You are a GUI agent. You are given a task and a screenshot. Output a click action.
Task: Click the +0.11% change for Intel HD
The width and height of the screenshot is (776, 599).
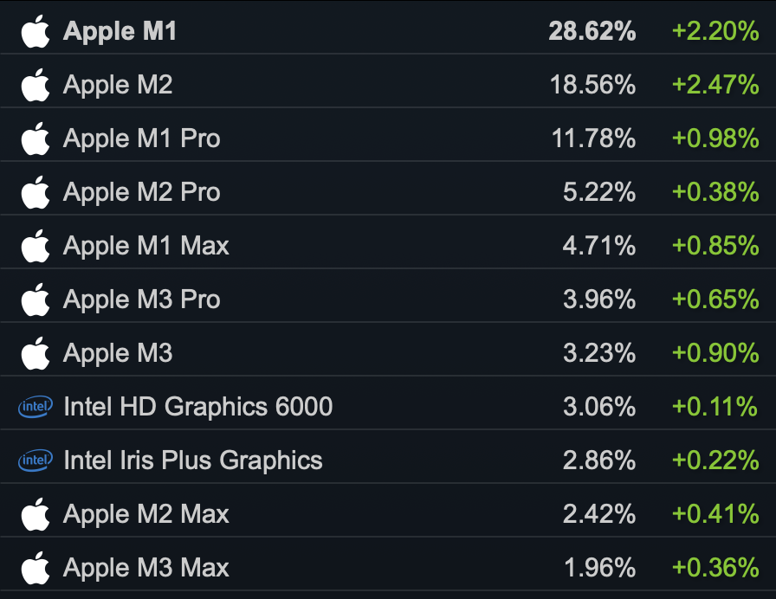point(715,407)
